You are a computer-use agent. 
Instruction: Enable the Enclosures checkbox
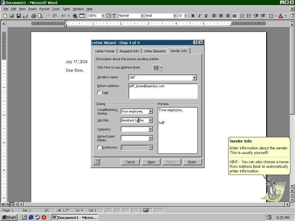coord(99,147)
